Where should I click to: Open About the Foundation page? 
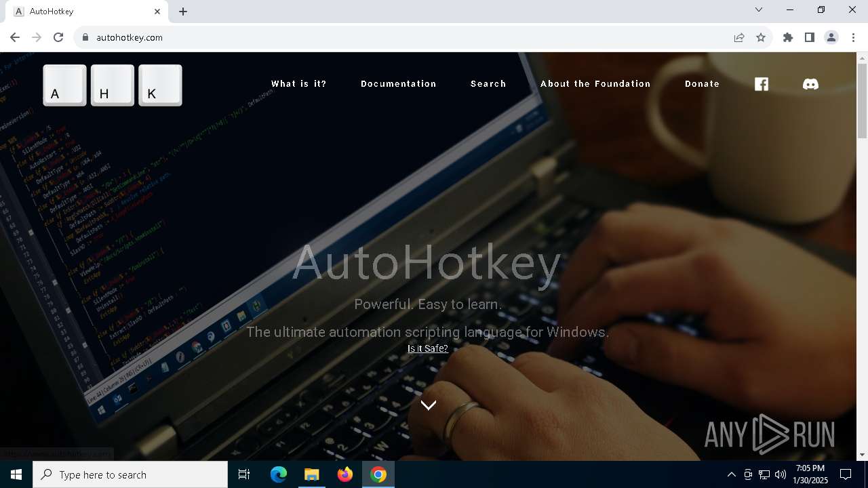coord(595,84)
